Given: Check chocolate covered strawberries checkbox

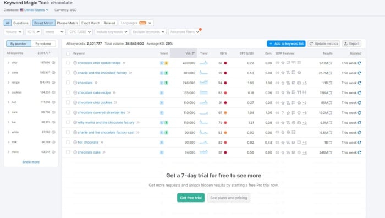Looking at the screenshot, I should [68, 112].
